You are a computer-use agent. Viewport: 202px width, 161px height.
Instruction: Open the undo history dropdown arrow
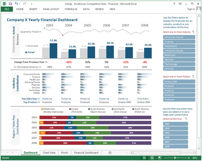point(20,4)
